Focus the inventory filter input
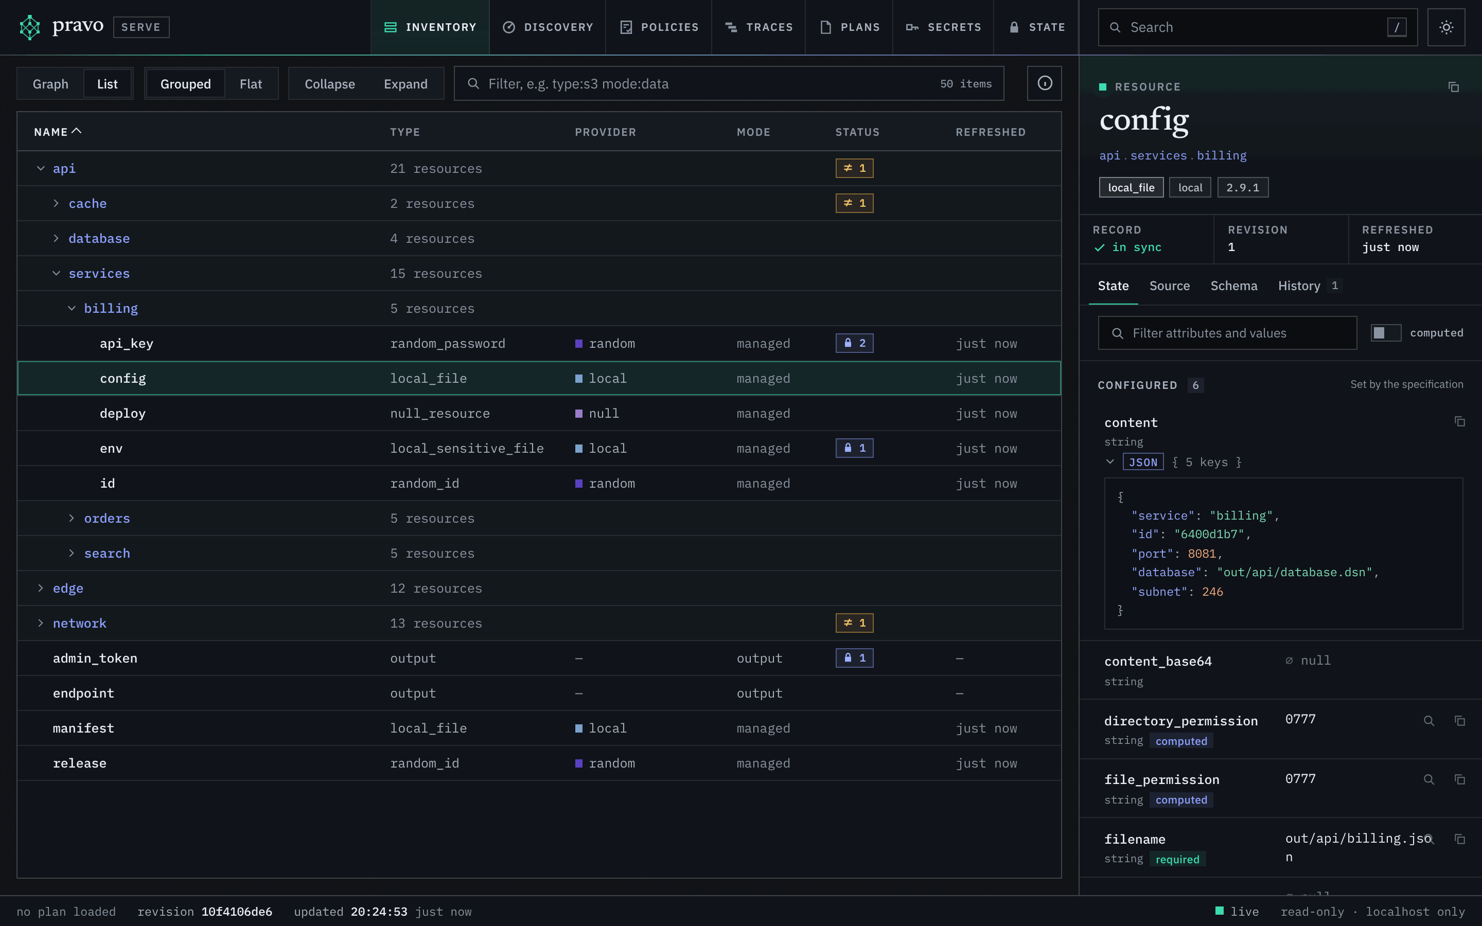The image size is (1482, 926). pos(729,83)
